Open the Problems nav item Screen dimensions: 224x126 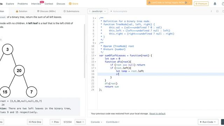(x=22, y=4)
